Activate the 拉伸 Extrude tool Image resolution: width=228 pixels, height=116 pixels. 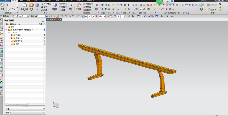pos(31,6)
